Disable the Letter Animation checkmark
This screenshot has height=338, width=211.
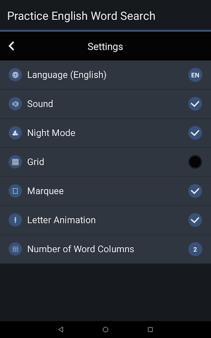click(x=195, y=220)
